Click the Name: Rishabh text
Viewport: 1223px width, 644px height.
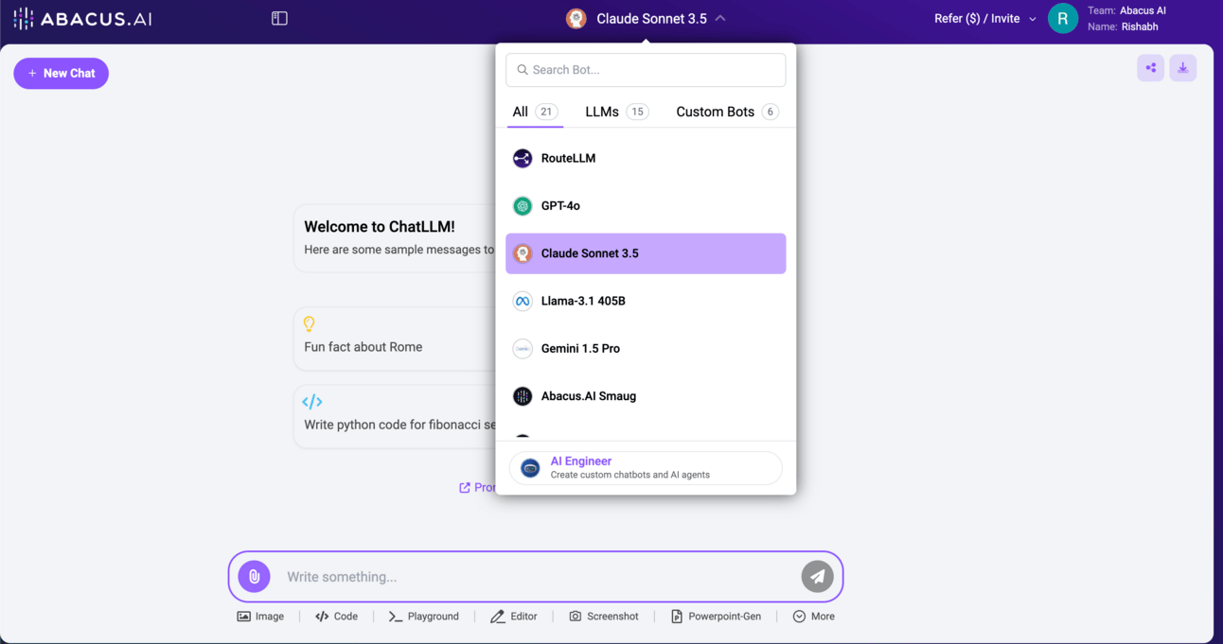[x=1123, y=26]
